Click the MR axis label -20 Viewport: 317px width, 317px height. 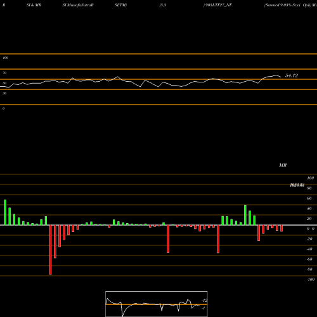309,239
